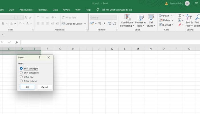Confirm the Insert dialog with OK
The image size is (200, 114).
[27, 87]
